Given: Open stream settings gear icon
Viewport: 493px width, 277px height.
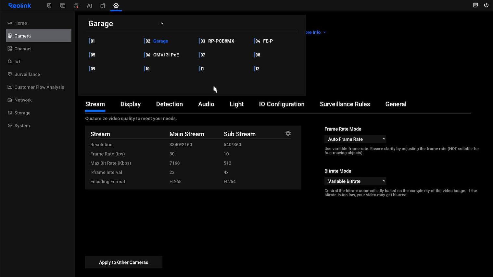Looking at the screenshot, I should (x=288, y=133).
